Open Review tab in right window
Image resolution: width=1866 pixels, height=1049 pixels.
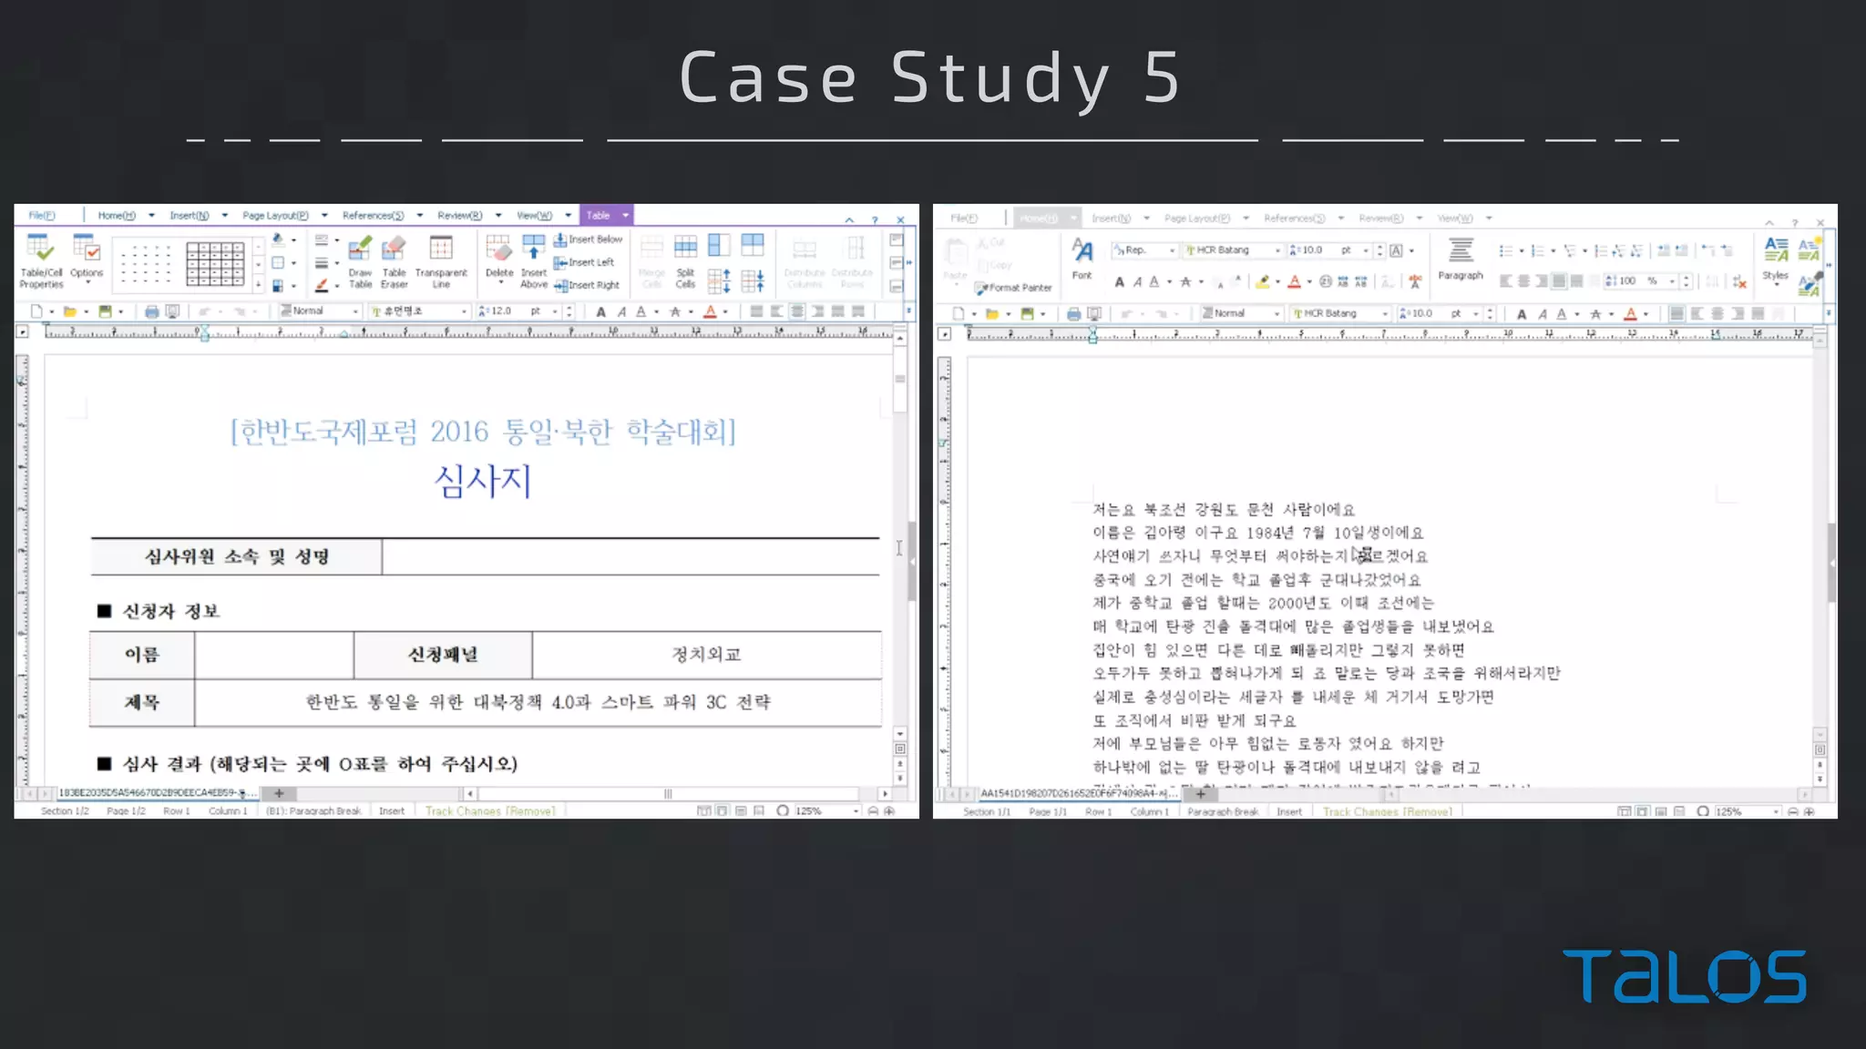[1381, 219]
